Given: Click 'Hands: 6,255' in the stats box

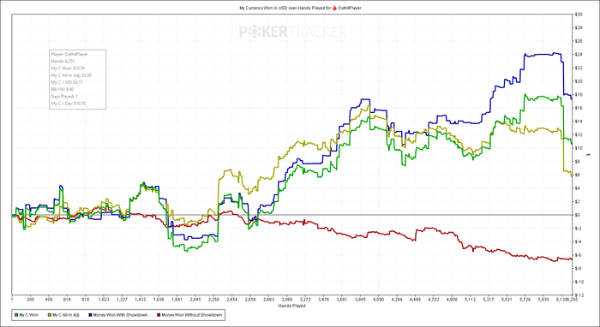Looking at the screenshot, I should coord(63,61).
